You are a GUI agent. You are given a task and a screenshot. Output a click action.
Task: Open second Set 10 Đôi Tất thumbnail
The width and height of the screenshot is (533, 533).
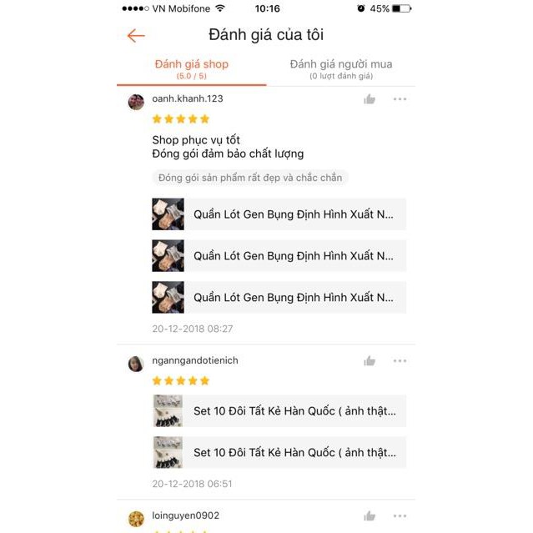168,452
